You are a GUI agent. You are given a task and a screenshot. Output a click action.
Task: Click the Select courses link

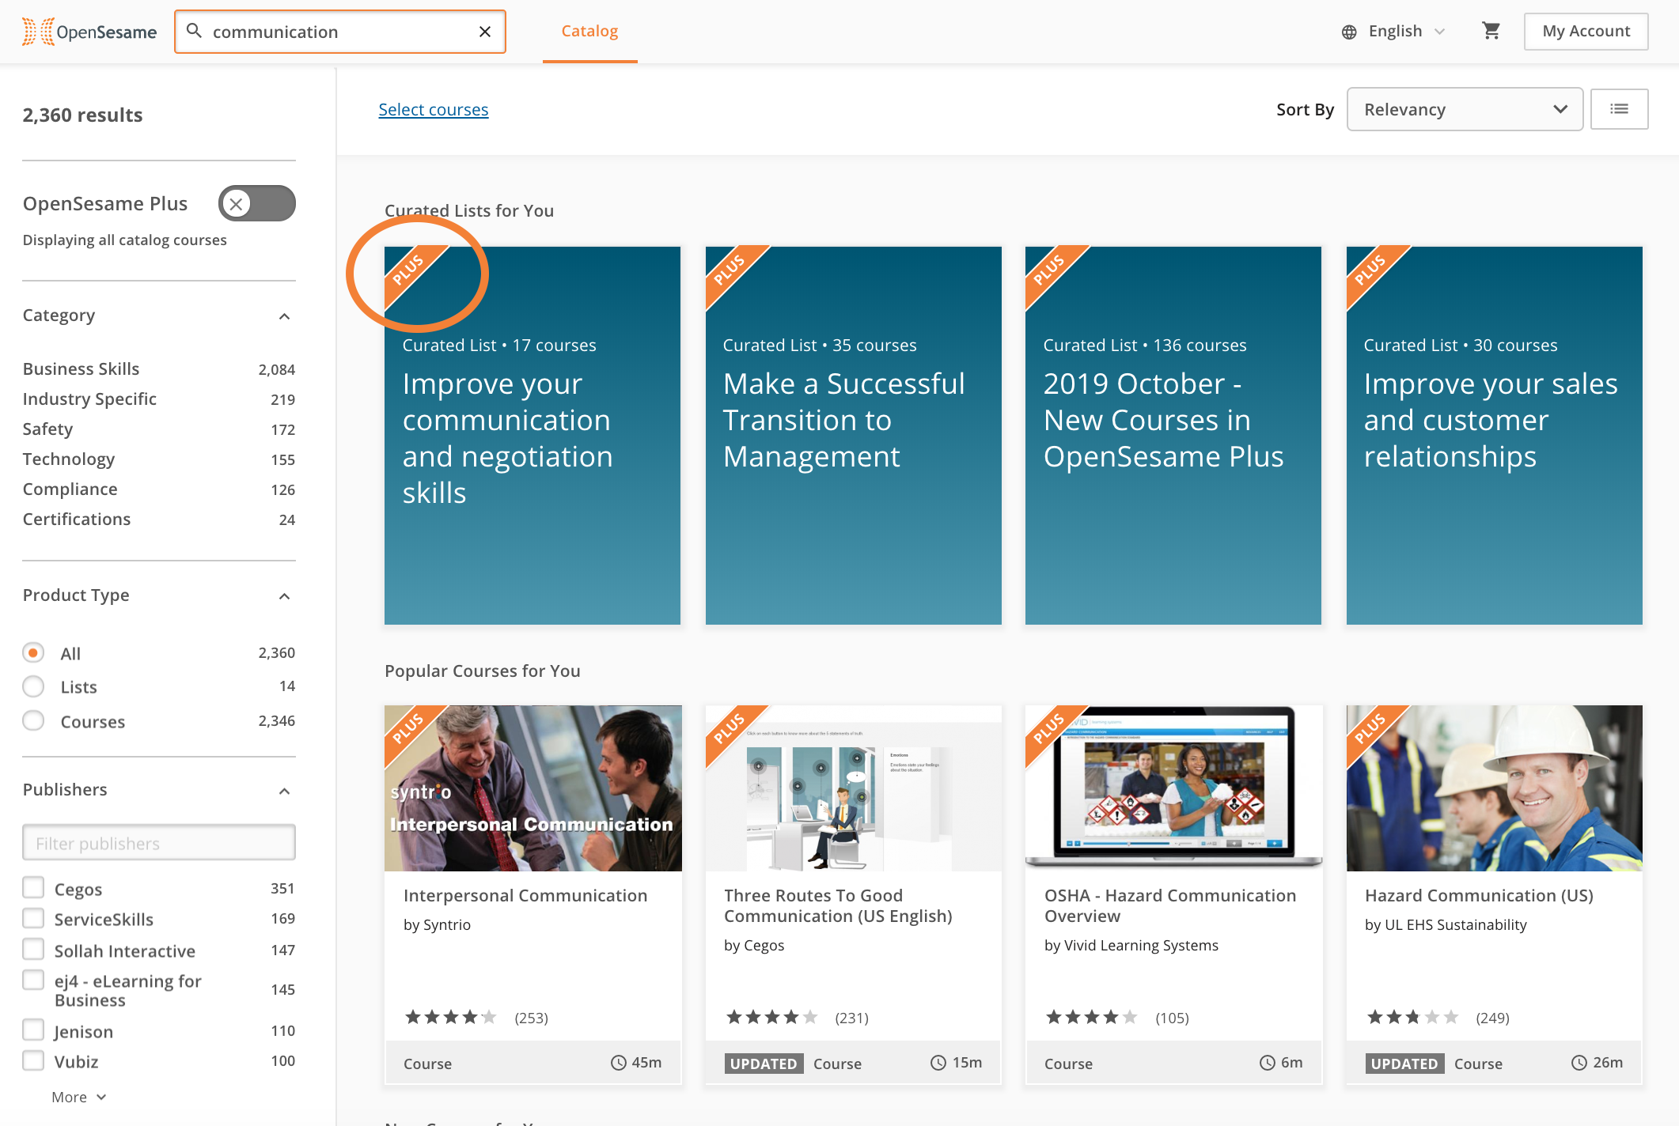(433, 109)
